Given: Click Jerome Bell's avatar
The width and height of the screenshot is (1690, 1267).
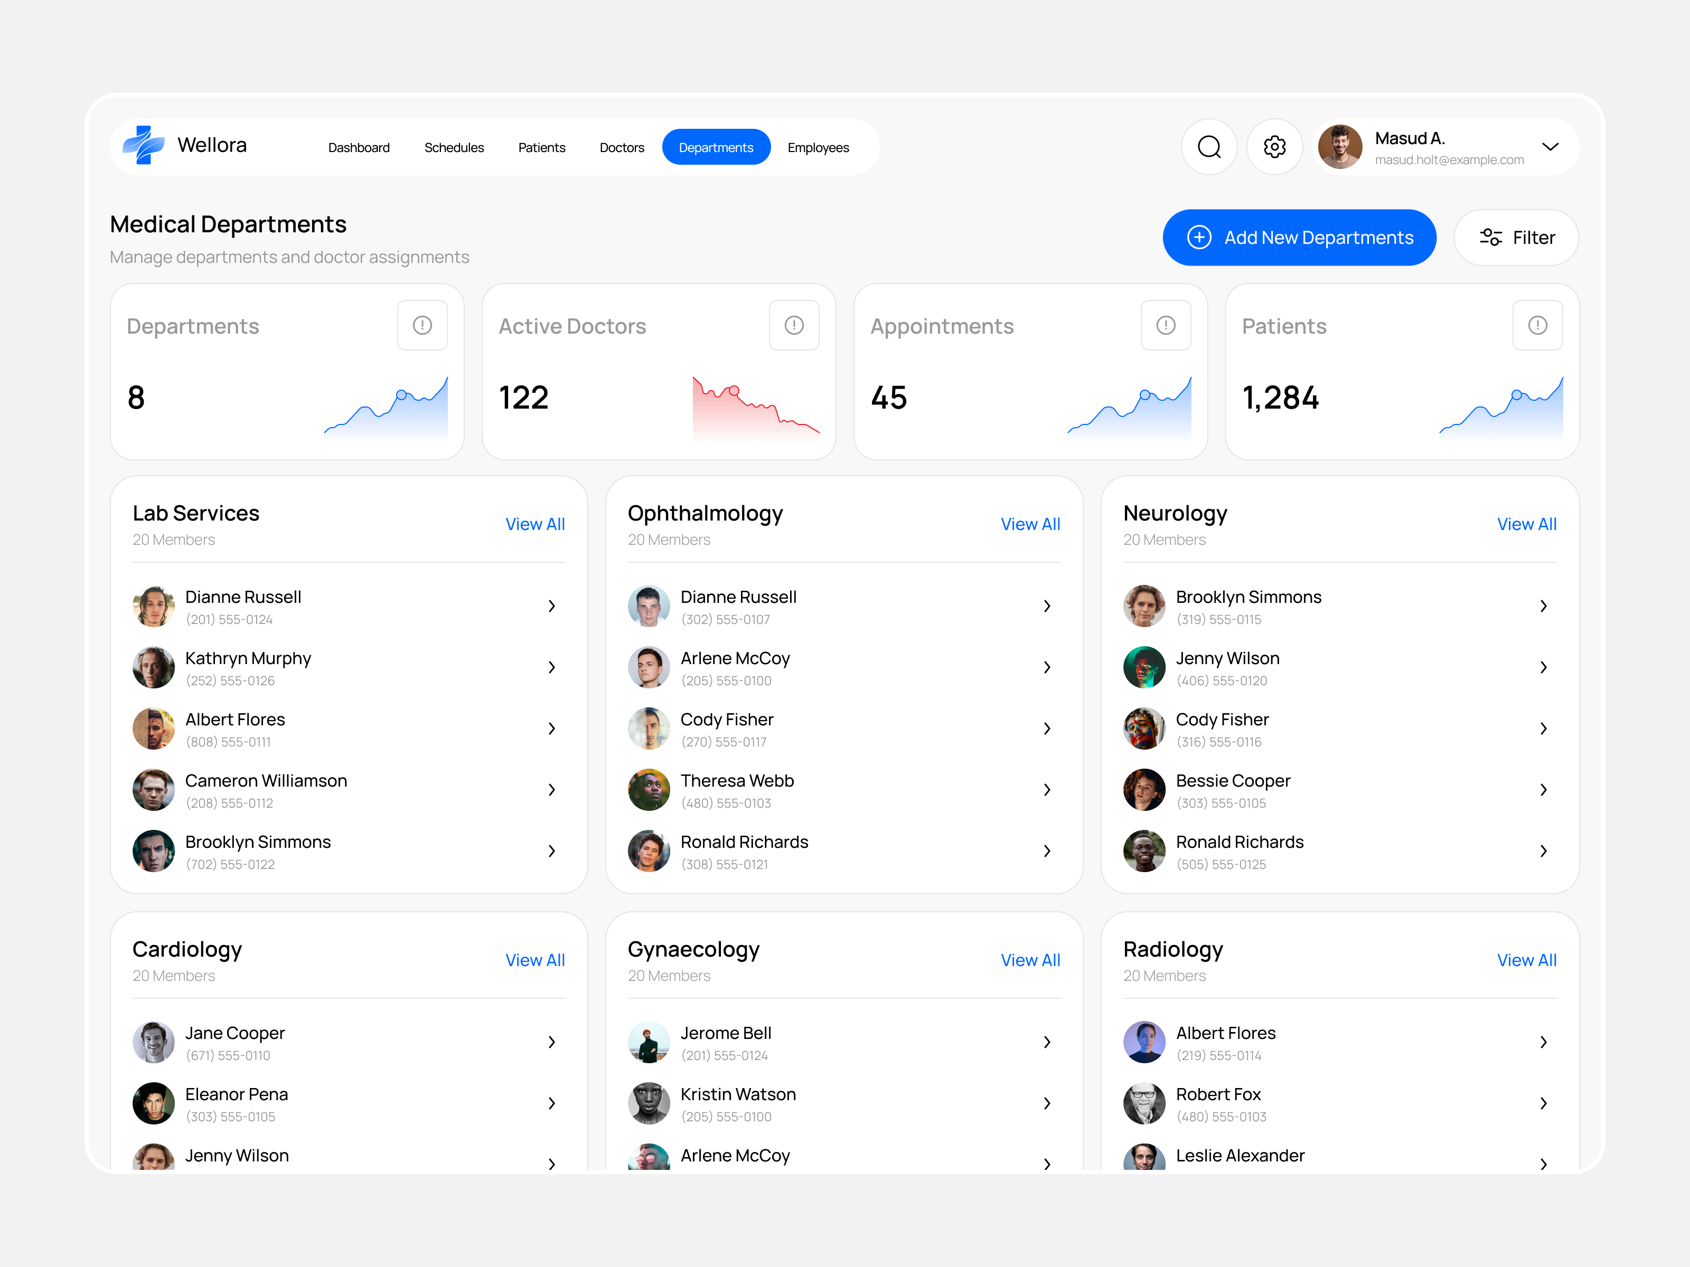Looking at the screenshot, I should click(649, 1043).
